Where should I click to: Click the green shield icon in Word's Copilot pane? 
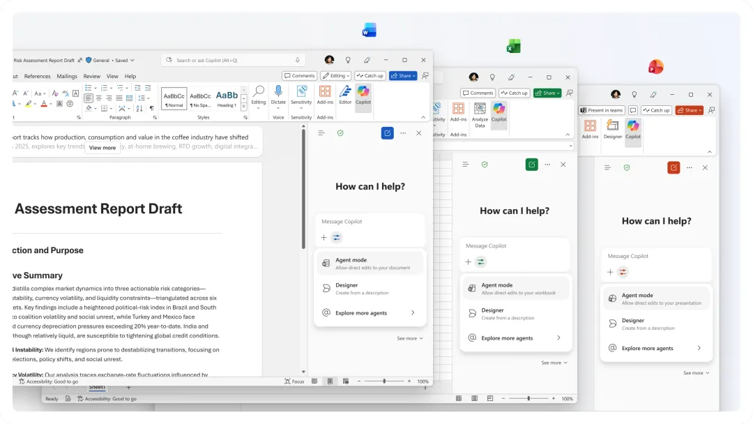coord(340,133)
